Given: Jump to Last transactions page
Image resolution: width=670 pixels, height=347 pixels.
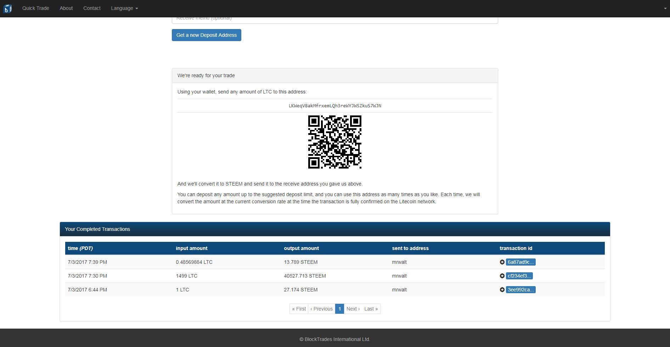Looking at the screenshot, I should pos(371,309).
